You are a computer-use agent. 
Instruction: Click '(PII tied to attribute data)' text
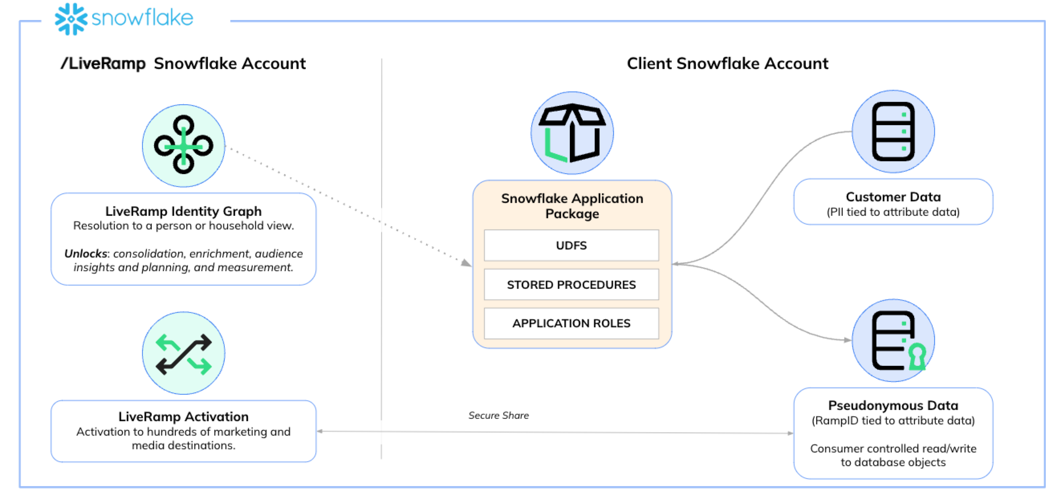coord(893,212)
